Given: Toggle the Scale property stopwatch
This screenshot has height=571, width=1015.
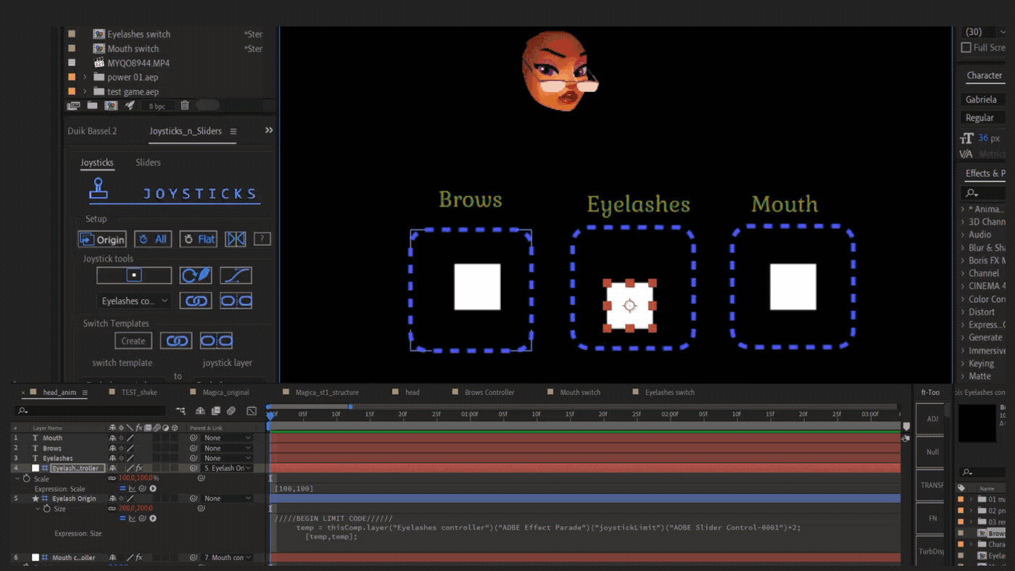Looking at the screenshot, I should pos(27,479).
